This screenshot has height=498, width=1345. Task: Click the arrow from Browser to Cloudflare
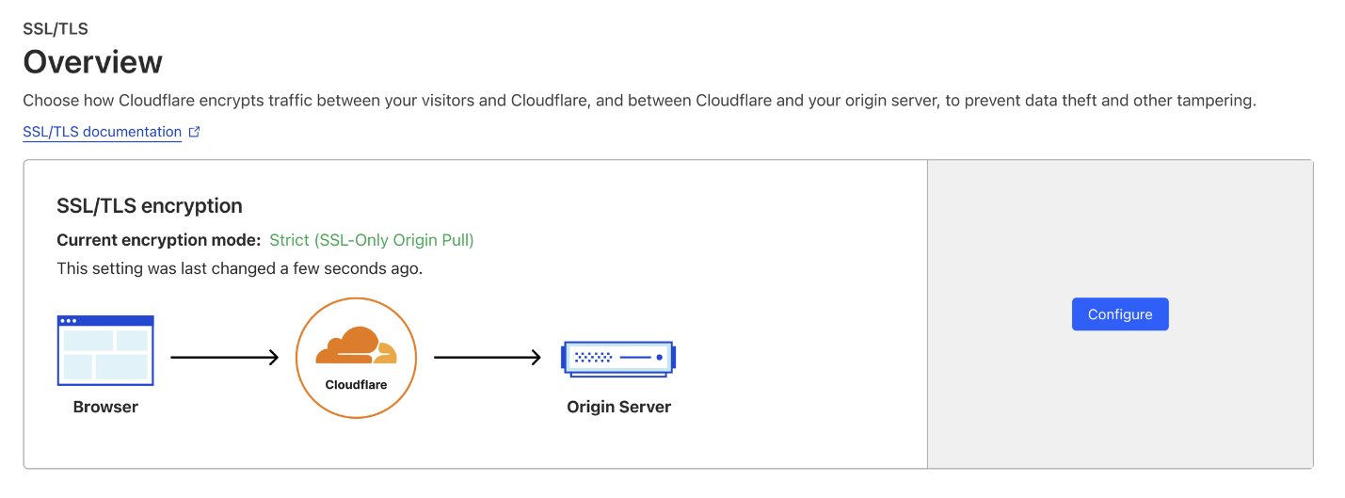(224, 358)
